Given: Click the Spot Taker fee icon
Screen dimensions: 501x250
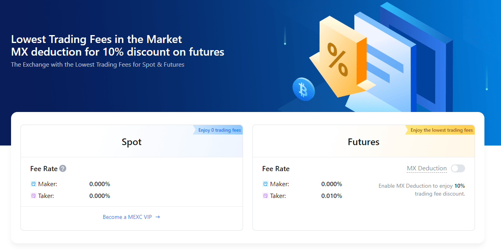Looking at the screenshot, I should click(33, 196).
